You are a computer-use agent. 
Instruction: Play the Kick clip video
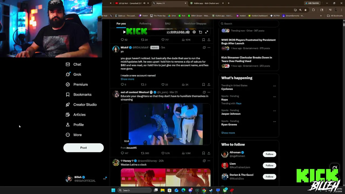(124, 32)
